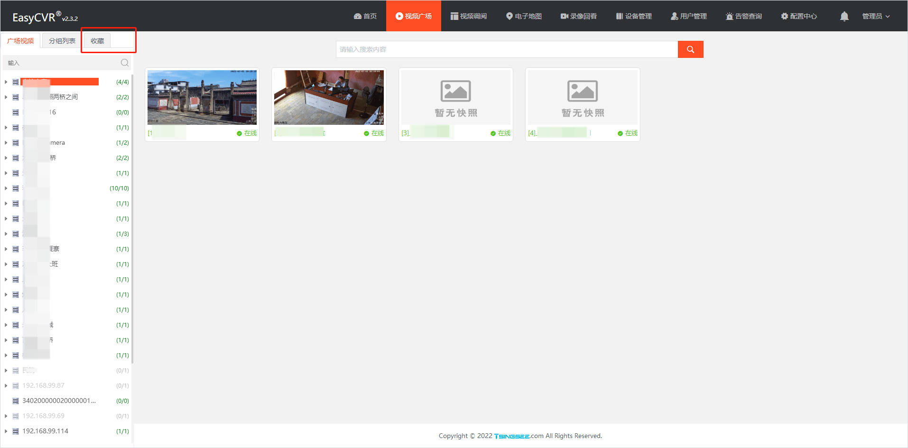Click the orange search button
The image size is (908, 448).
click(691, 49)
